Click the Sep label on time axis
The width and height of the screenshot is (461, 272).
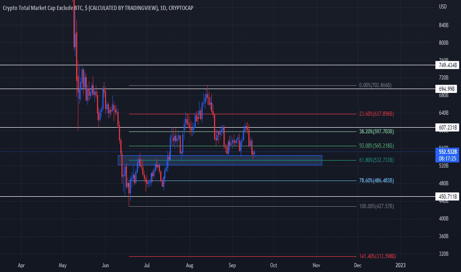coord(232,265)
